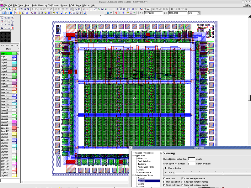Open the Verification menu

pos(53,5)
